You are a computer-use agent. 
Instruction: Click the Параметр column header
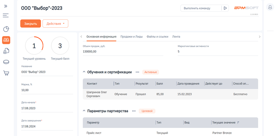pos(93,123)
